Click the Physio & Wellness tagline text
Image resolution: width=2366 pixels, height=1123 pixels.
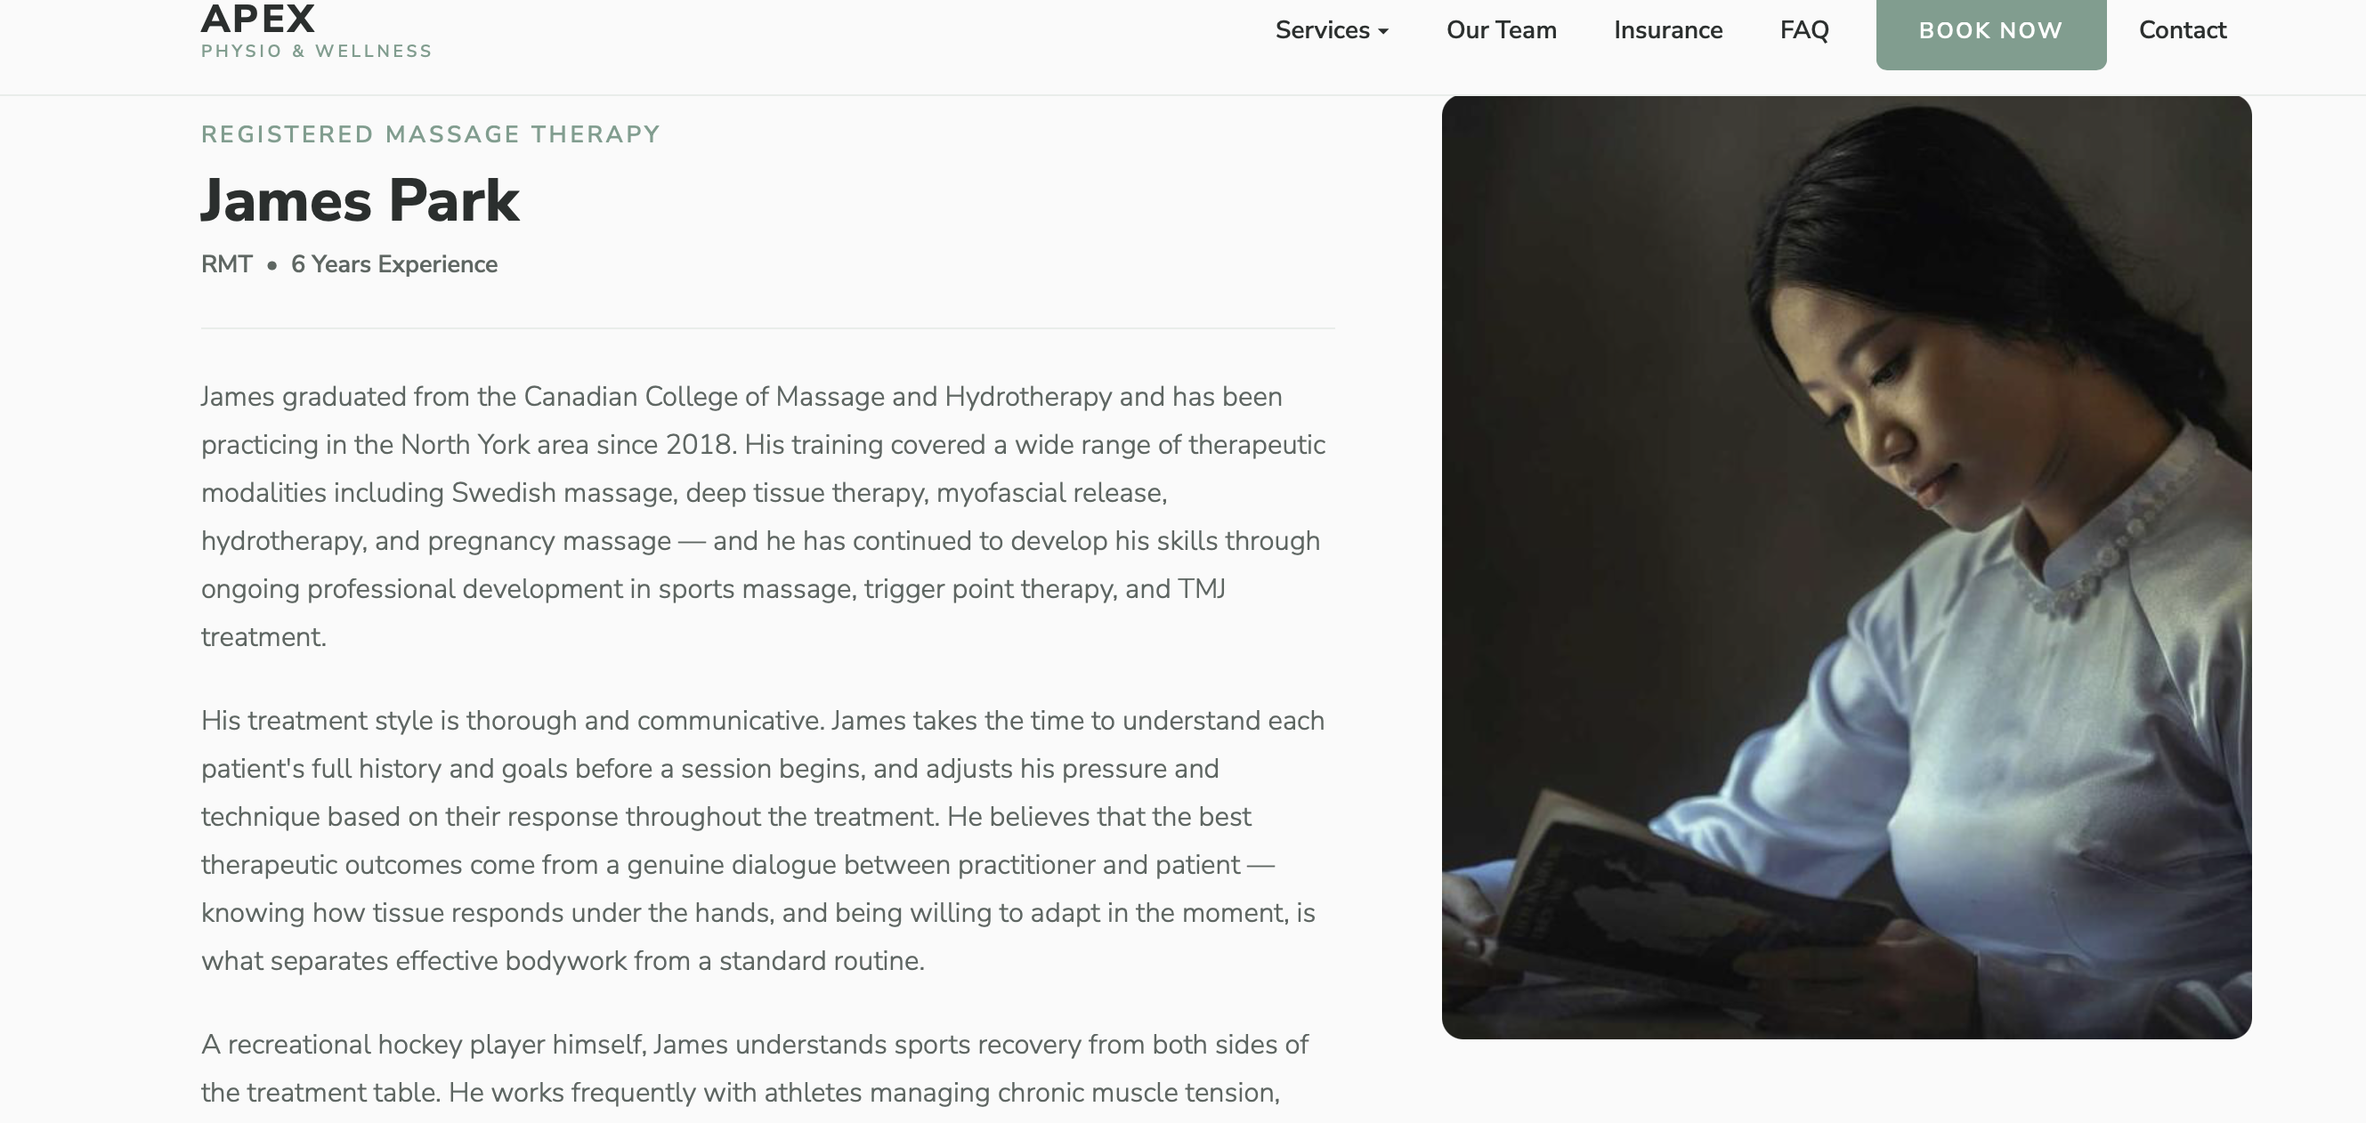point(314,52)
